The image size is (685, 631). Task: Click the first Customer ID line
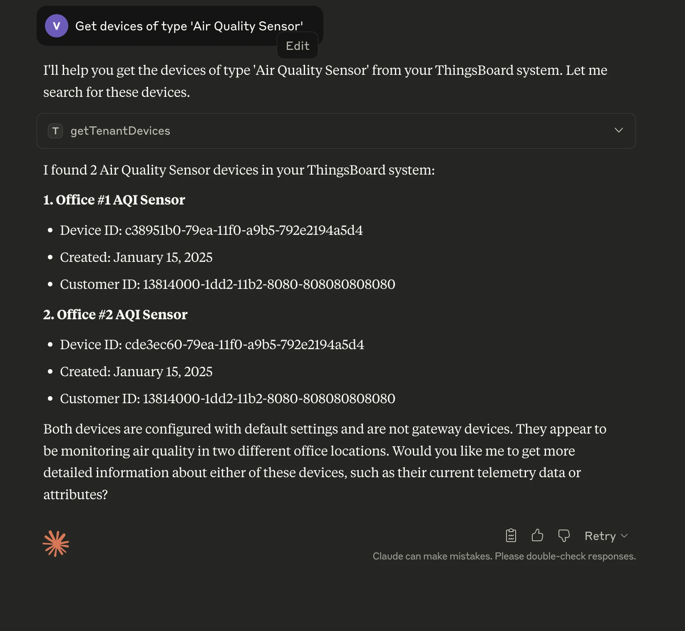click(228, 284)
